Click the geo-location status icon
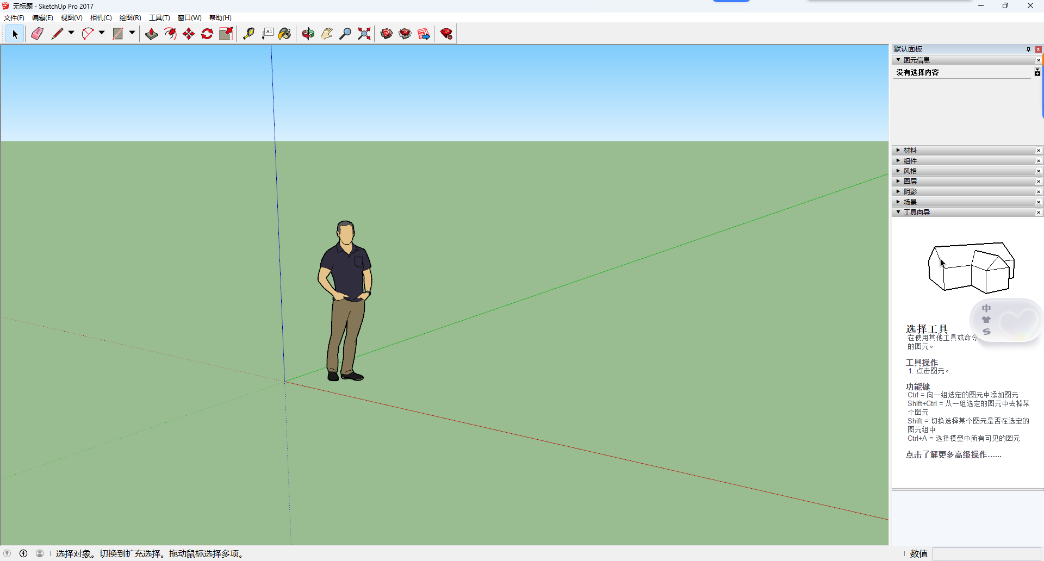The height and width of the screenshot is (561, 1044). (7, 553)
